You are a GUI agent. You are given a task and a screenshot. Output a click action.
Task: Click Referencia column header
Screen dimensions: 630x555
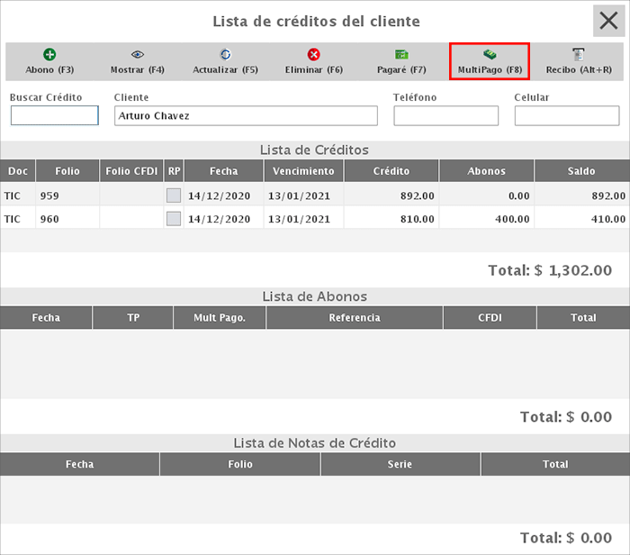click(355, 318)
